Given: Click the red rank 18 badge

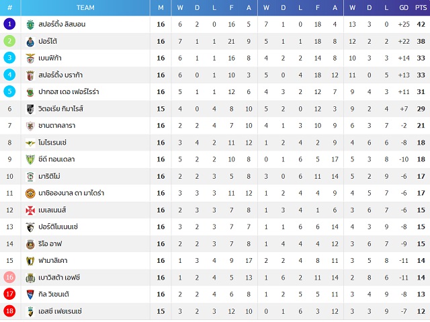Looking at the screenshot, I should 9,311.
